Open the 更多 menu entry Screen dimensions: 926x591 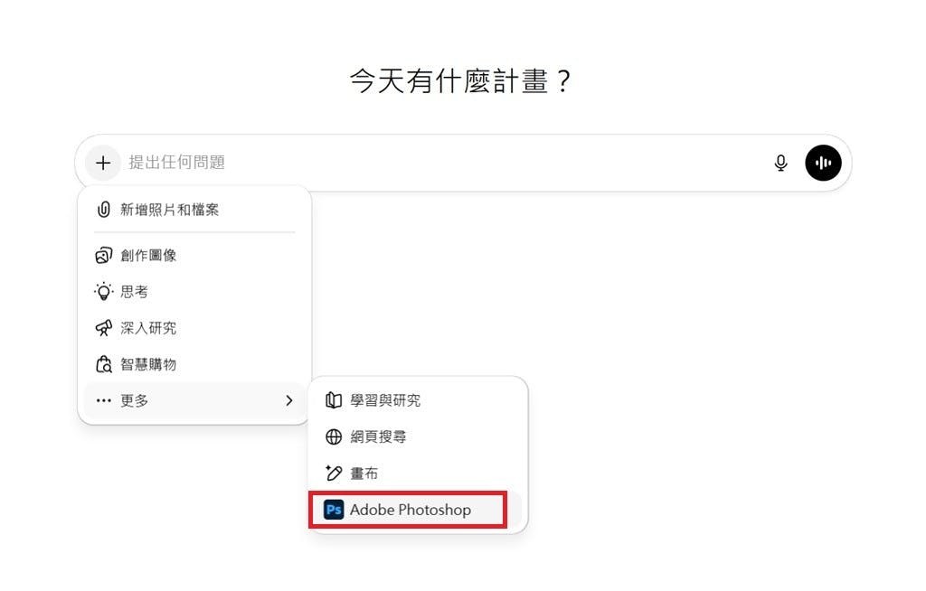tap(136, 400)
